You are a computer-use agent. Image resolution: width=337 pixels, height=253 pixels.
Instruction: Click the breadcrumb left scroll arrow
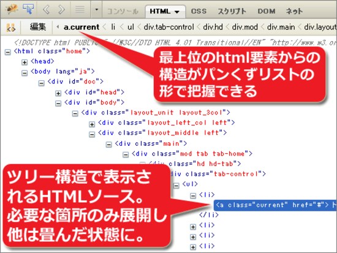pos(58,27)
